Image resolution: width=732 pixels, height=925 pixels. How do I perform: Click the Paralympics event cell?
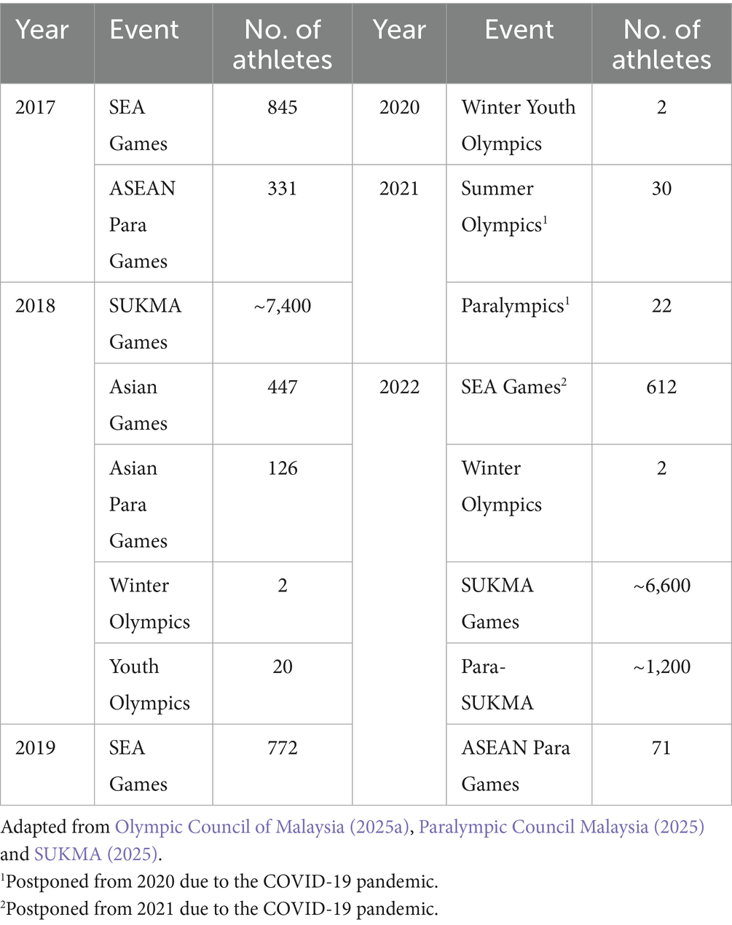(515, 306)
